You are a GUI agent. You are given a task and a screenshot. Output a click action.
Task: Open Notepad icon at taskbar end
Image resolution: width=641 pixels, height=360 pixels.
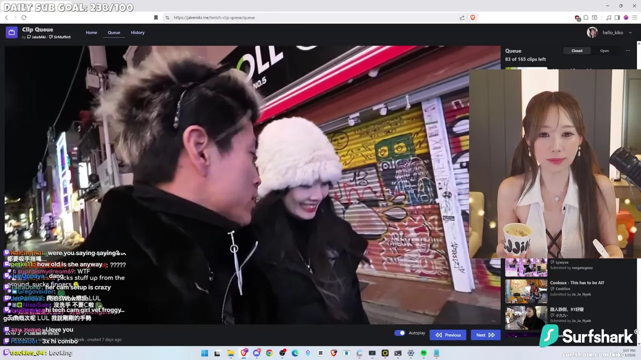pyautogui.click(x=436, y=353)
